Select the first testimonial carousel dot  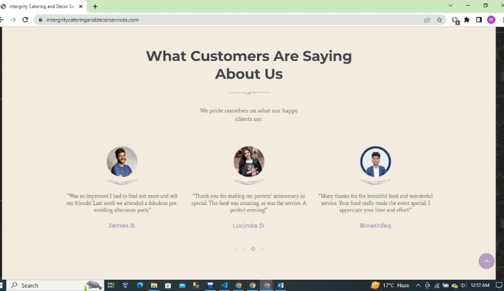[x=236, y=249]
